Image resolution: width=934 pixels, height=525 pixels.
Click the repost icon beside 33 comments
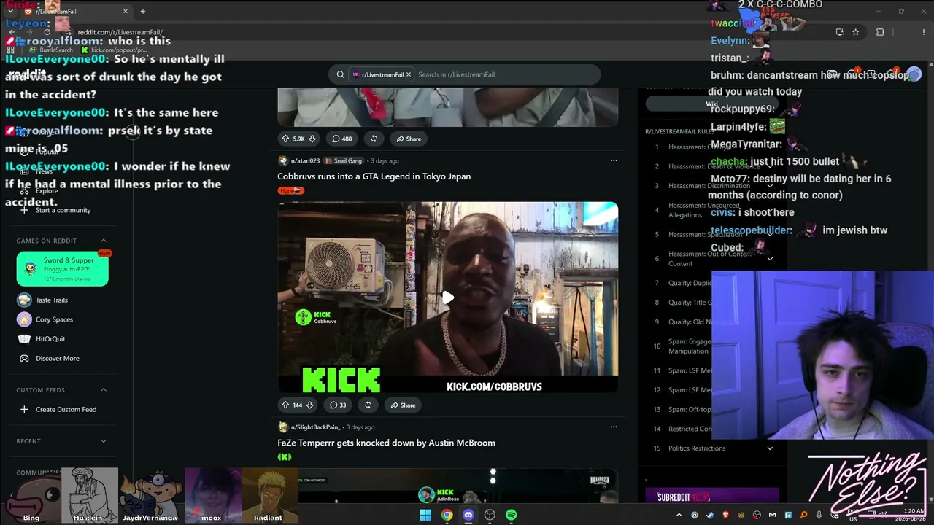coord(368,405)
